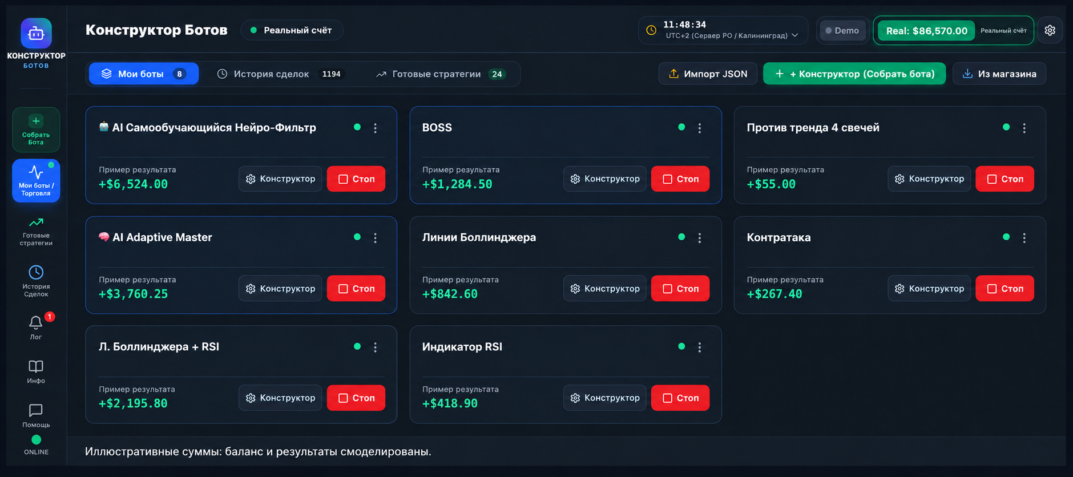This screenshot has height=477, width=1073.
Task: Open Готовые стратегии in the sidebar
Action: (x=36, y=231)
